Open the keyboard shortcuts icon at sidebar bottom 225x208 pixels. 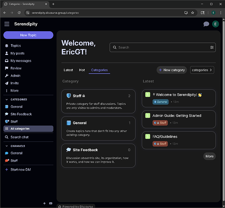[x=51, y=203]
